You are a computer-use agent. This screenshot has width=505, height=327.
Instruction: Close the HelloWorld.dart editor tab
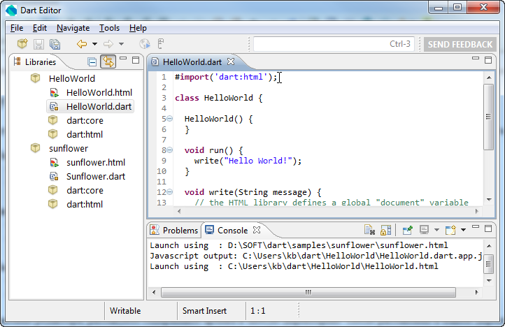point(231,61)
